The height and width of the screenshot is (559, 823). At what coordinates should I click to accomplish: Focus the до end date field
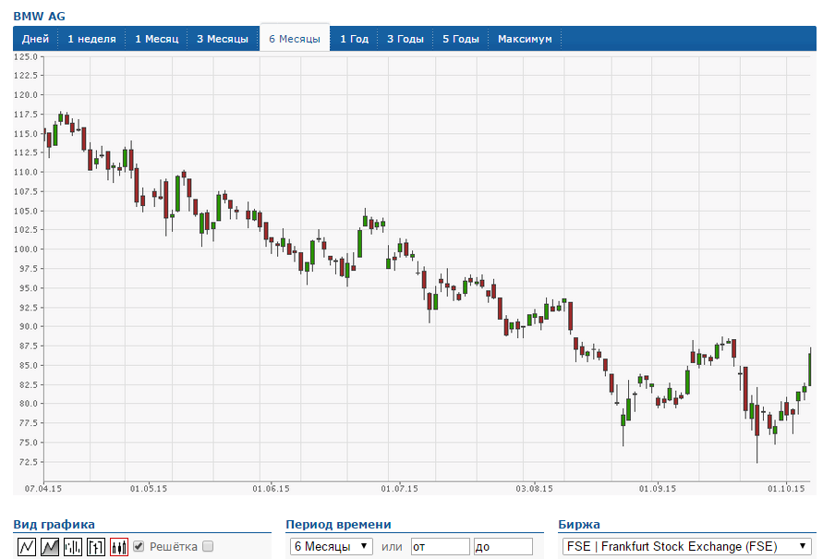coord(502,546)
